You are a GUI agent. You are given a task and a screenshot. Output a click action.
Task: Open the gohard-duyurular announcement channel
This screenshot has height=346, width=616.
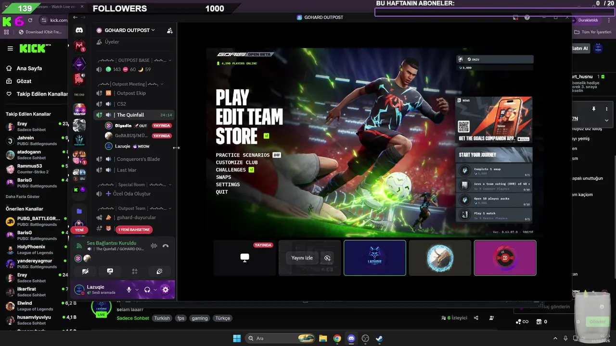tap(136, 217)
